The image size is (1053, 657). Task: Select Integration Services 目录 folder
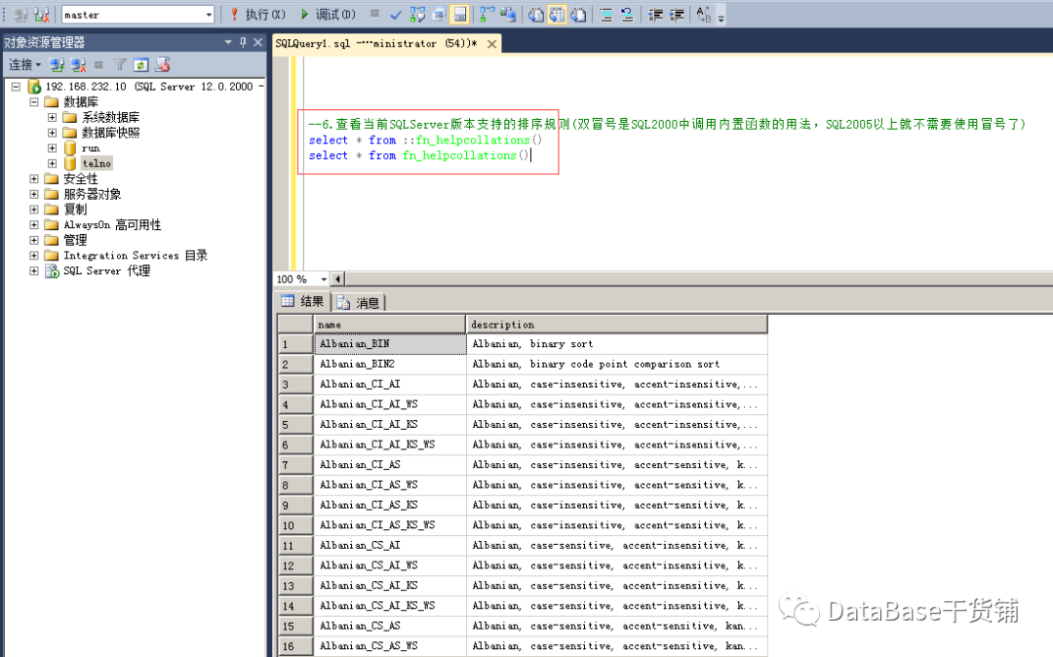[x=135, y=255]
